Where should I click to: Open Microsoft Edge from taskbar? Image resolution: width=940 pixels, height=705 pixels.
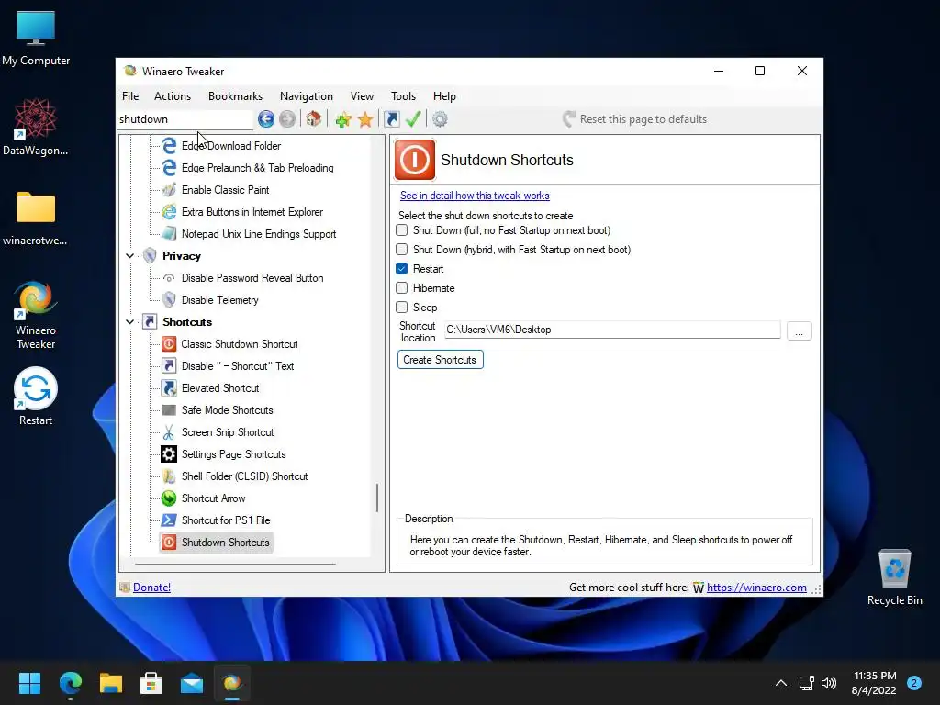click(x=71, y=683)
